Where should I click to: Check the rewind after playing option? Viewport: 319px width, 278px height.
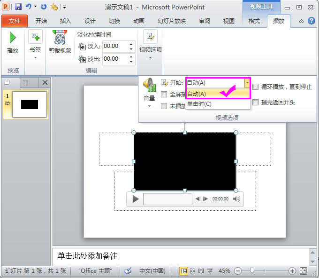click(x=256, y=102)
